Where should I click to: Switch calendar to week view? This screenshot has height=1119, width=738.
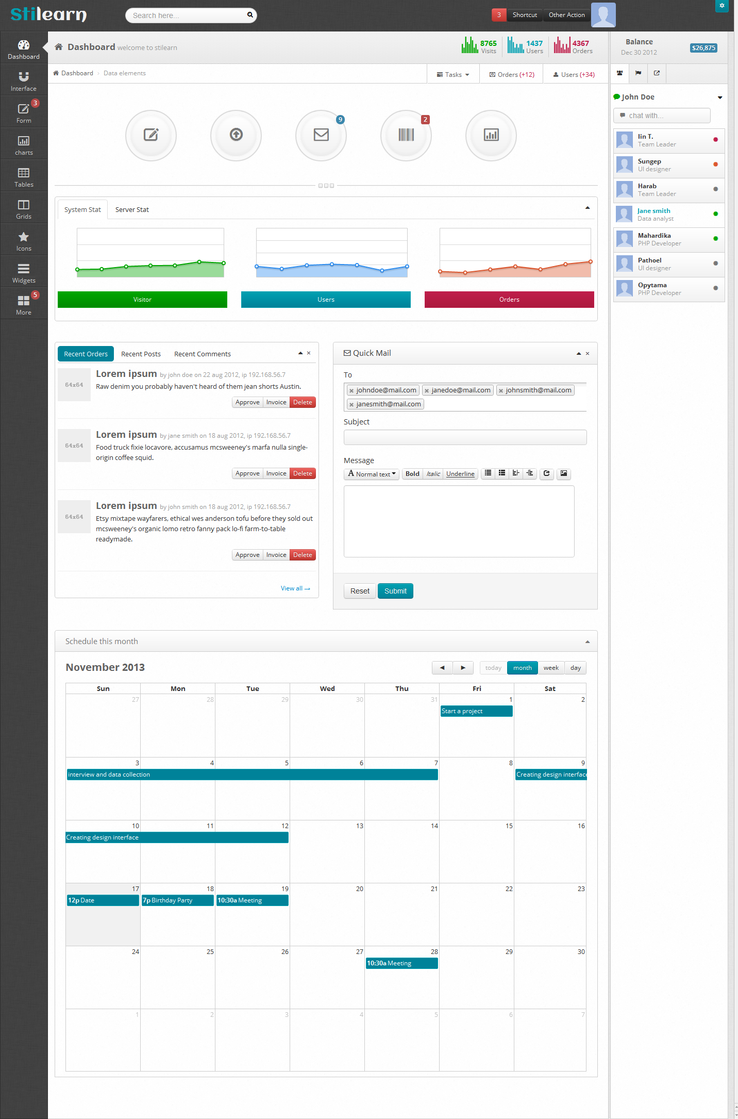click(x=551, y=668)
